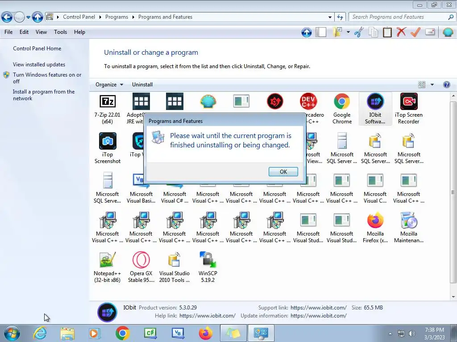
Task: Select the Visual Studio 2010 Tools icon
Action: point(174,268)
